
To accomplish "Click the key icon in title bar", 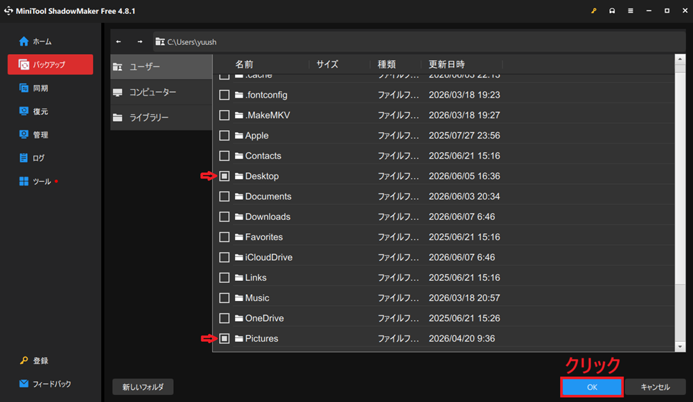I will click(x=594, y=10).
